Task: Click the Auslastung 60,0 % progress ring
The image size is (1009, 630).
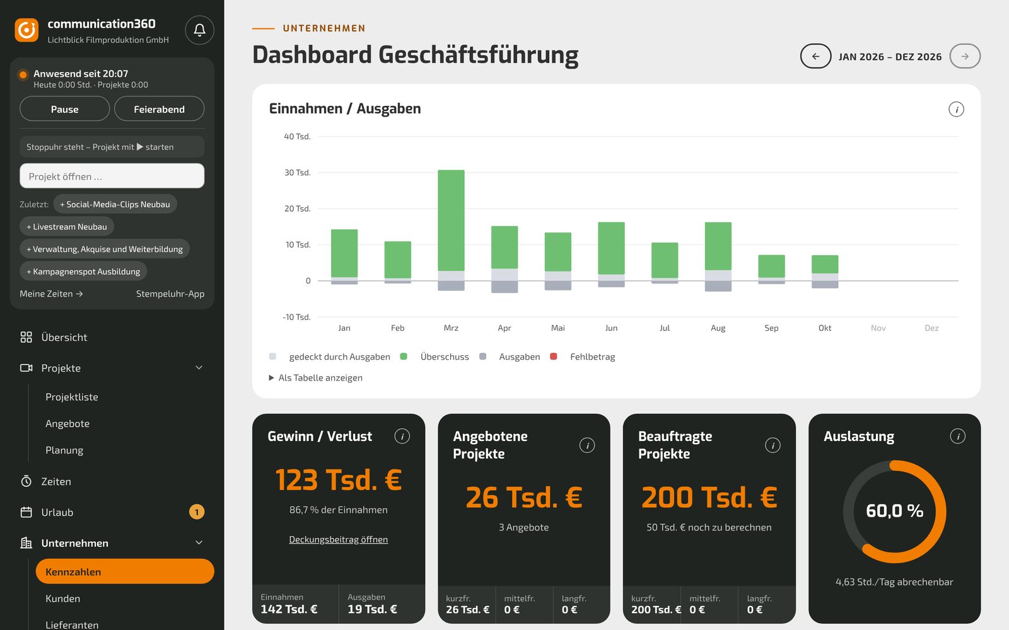Action: (894, 511)
